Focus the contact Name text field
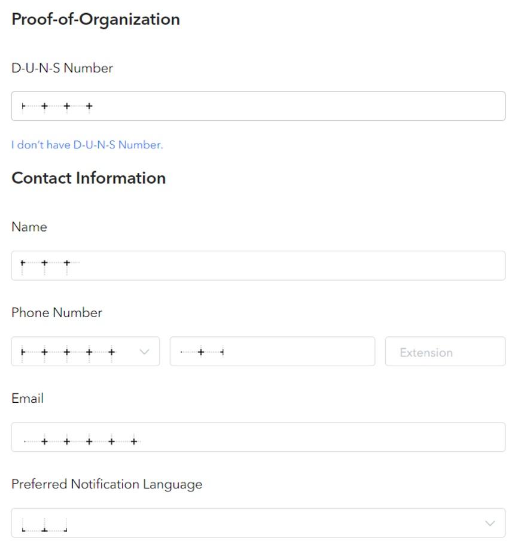The width and height of the screenshot is (515, 547). pos(258,266)
